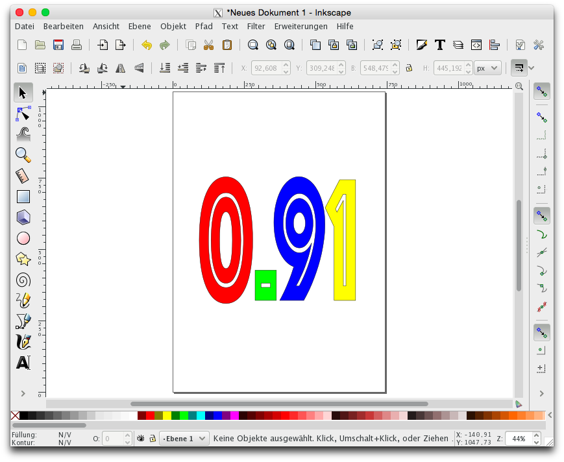Screen dimensions: 564x462
Task: Toggle current layer visibility eye icon
Action: pyautogui.click(x=141, y=439)
